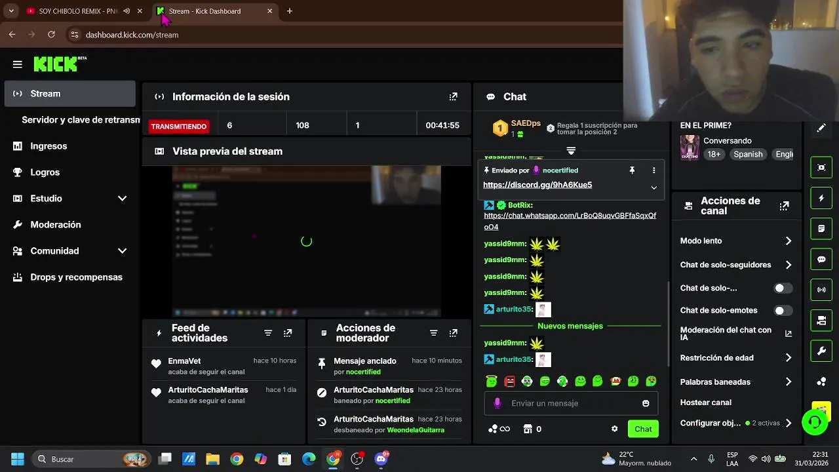Viewport: 839px width, 472px height.
Task: Open Configurar obj... settings arrow
Action: click(x=789, y=423)
